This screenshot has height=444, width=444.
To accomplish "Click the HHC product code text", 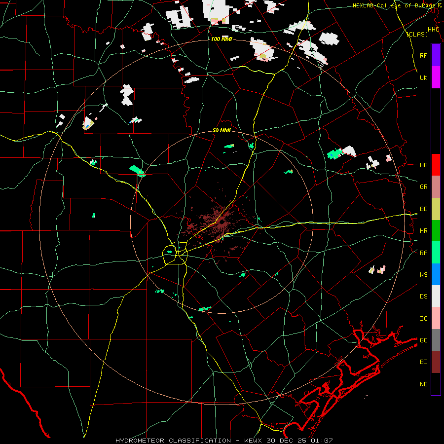I will click(x=433, y=30).
